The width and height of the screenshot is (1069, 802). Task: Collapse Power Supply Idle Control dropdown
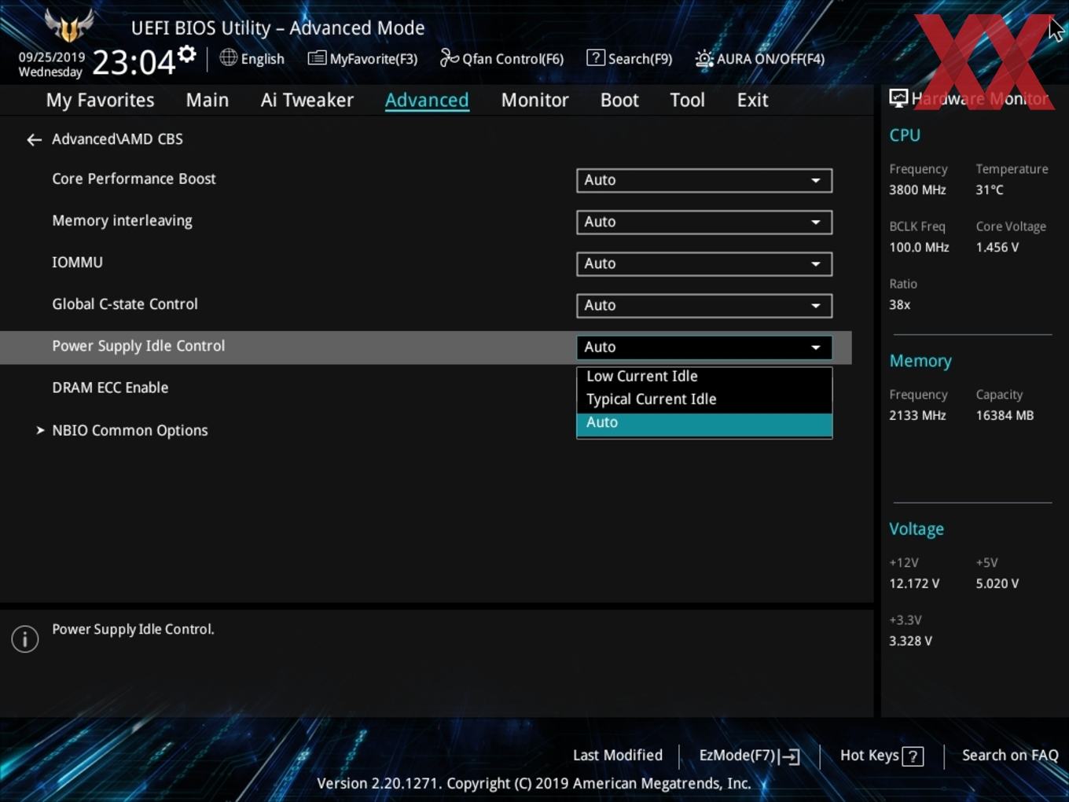[x=704, y=347]
